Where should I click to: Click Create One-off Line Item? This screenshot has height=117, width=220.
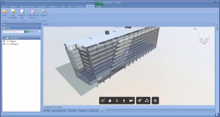pos(33,14)
